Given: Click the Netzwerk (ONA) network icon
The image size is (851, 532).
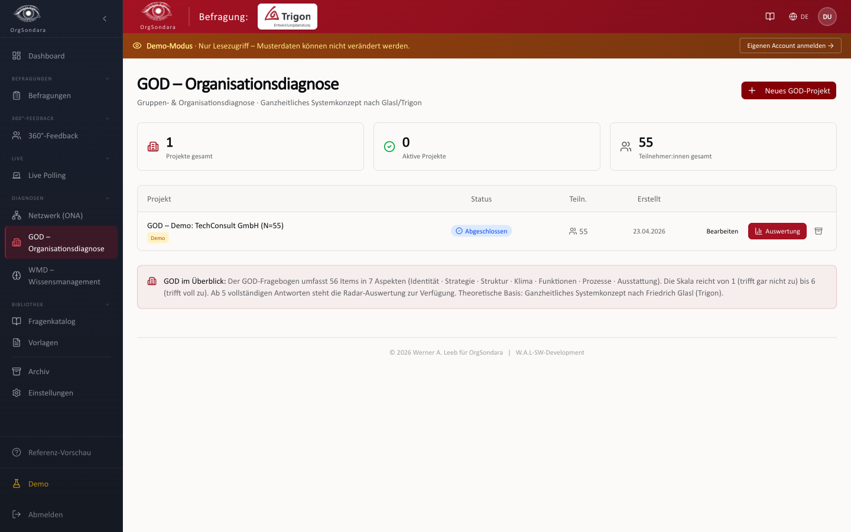Looking at the screenshot, I should [x=17, y=215].
